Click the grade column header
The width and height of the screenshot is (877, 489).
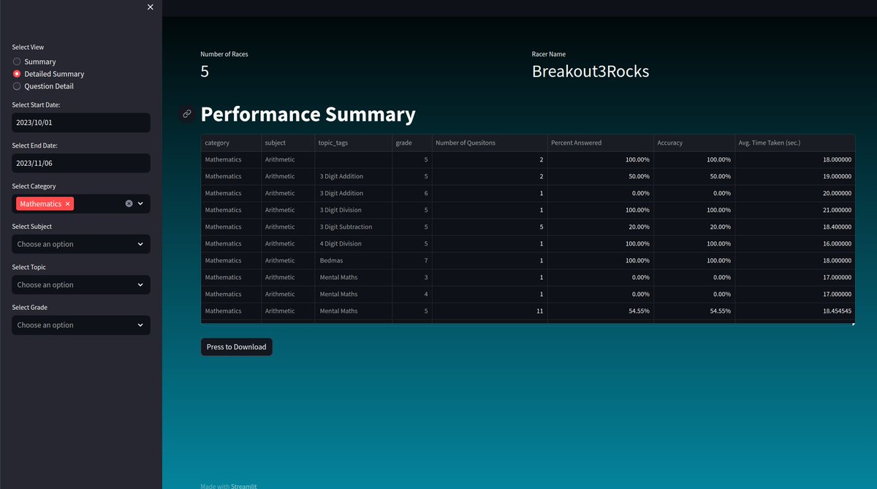click(x=402, y=143)
